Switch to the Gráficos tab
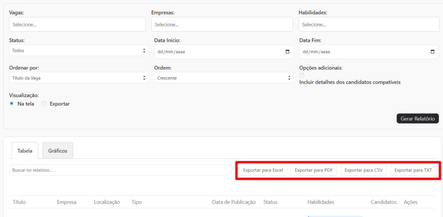 pos(58,151)
